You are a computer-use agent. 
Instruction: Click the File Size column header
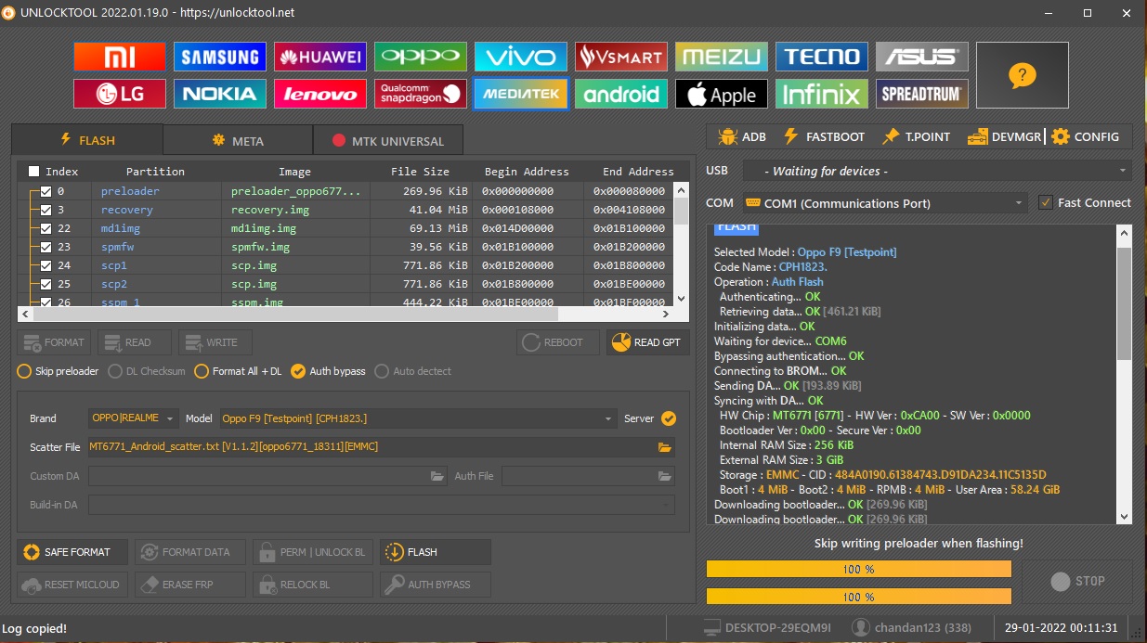pos(420,172)
